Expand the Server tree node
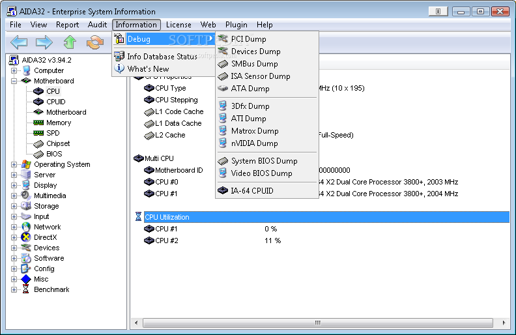 [x=14, y=175]
